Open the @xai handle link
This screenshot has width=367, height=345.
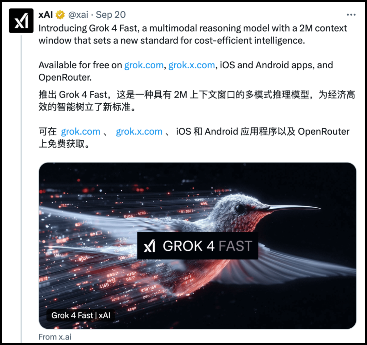point(78,15)
